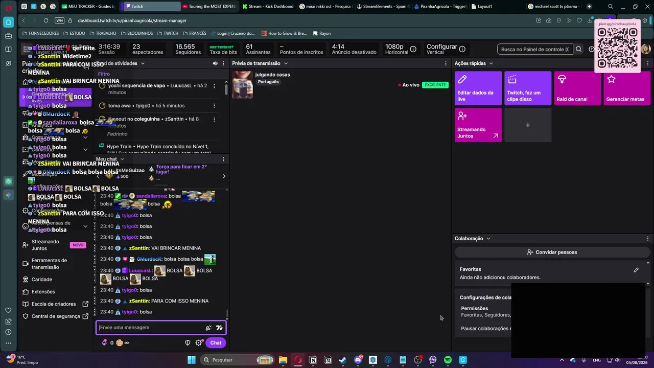The height and width of the screenshot is (368, 654).
Task: Open activity feed three-dot options
Action: coord(223,63)
